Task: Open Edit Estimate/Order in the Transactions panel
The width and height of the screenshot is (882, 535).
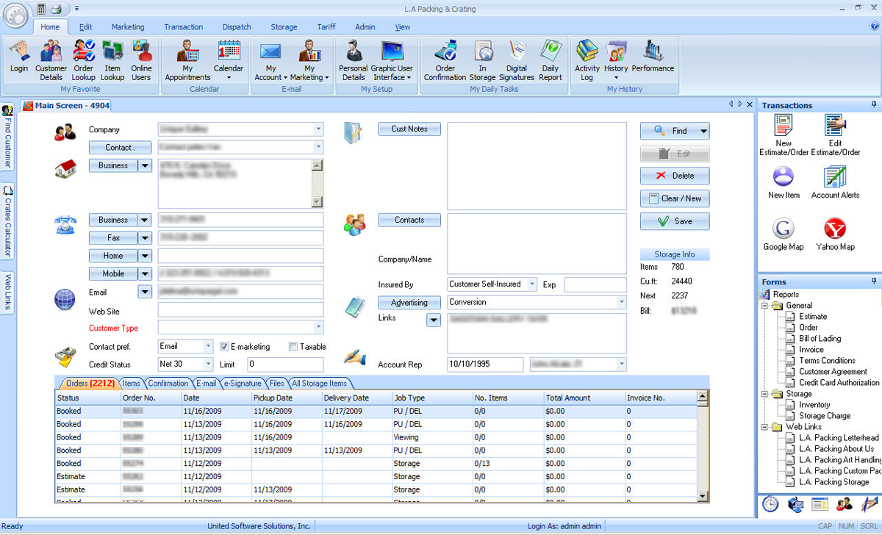Action: 836,135
